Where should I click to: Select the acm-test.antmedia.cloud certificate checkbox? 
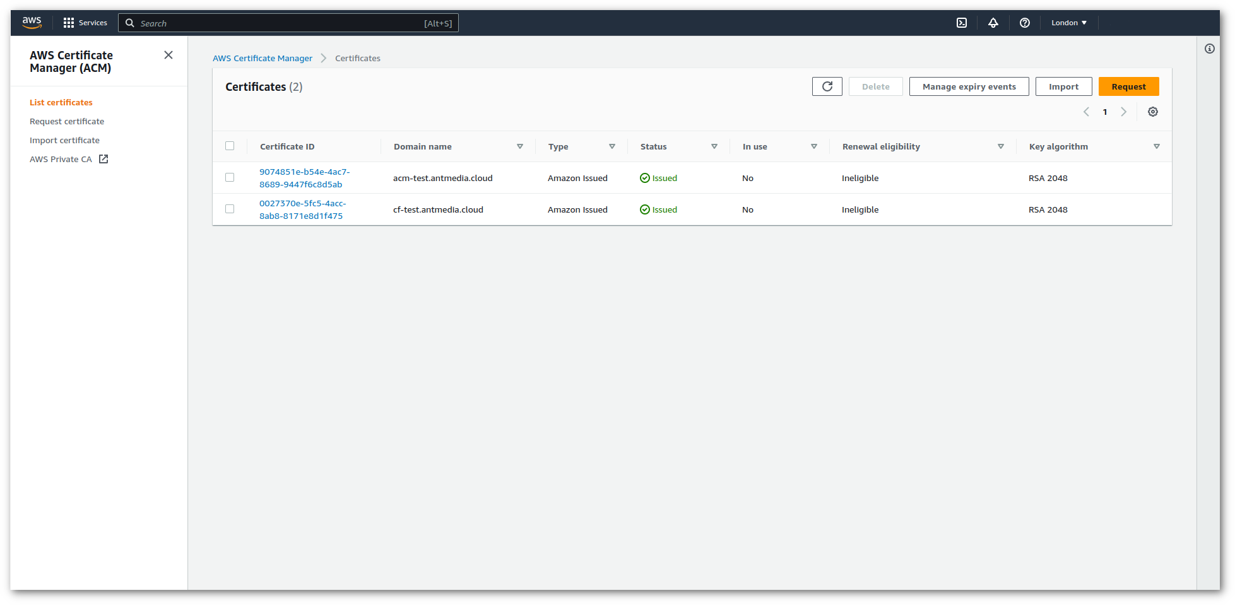point(230,177)
